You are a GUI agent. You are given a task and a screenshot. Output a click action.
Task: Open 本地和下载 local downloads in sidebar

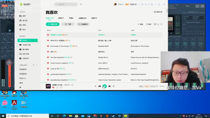click(25, 45)
